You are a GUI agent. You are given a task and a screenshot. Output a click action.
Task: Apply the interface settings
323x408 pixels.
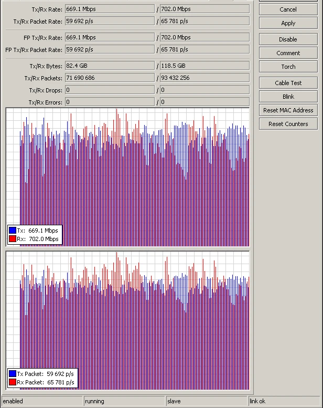[288, 23]
